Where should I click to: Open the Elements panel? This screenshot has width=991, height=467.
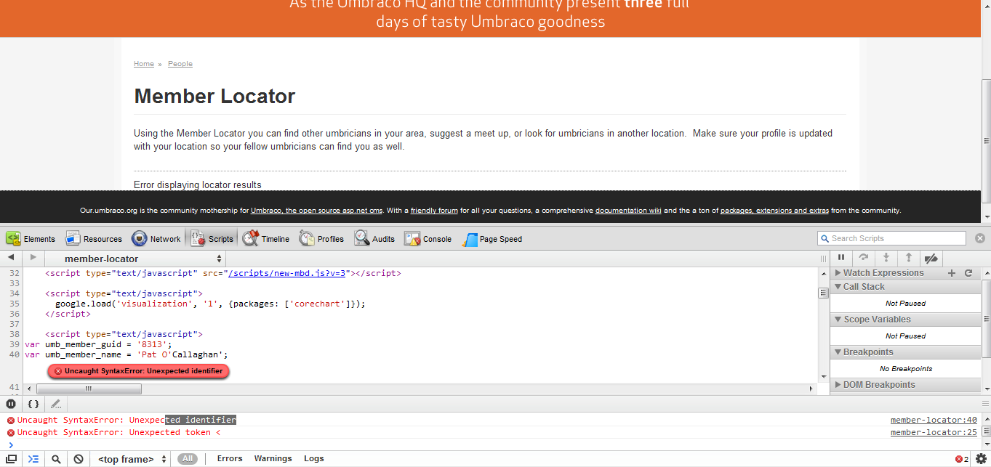point(31,239)
